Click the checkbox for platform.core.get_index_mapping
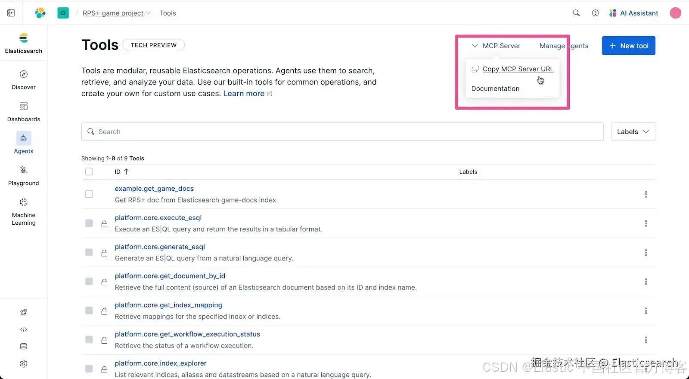This screenshot has height=379, width=689. [x=89, y=311]
